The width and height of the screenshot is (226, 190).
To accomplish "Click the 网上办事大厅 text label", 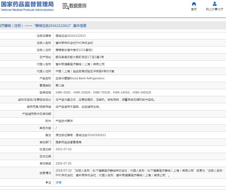I will tap(215, 9).
